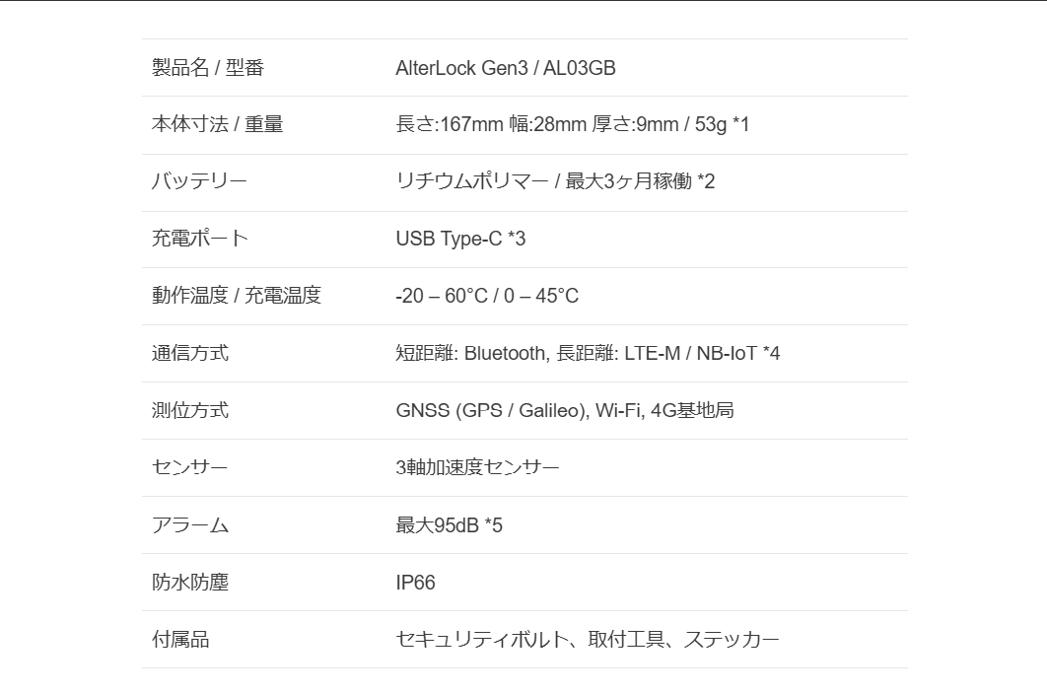Viewport: 1047px width, 694px height.
Task: Click the AlterLock Gen3 / AL03GB model text
Action: (x=506, y=68)
